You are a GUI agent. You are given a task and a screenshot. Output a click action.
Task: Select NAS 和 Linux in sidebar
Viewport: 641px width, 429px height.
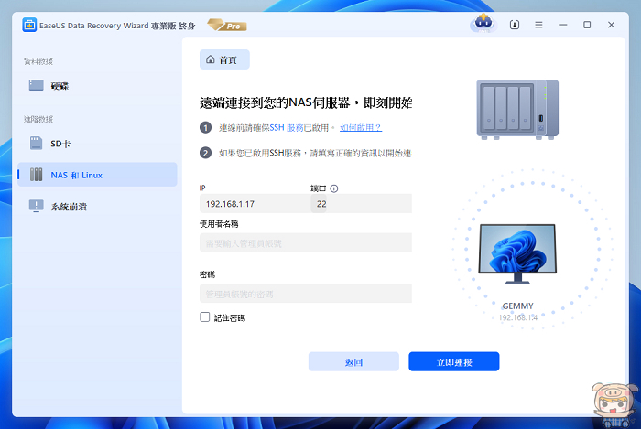[97, 175]
